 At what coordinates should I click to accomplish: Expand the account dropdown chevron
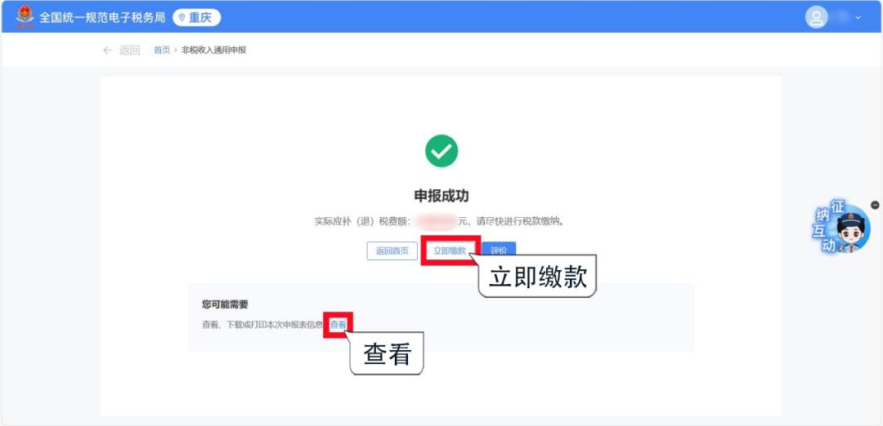pos(858,17)
